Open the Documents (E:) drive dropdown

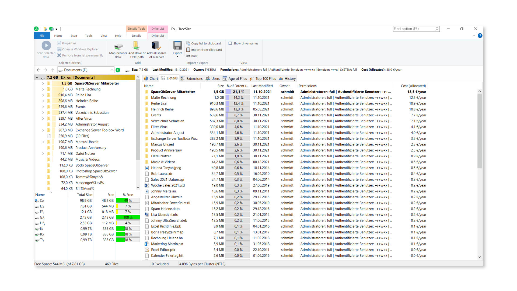(112, 70)
